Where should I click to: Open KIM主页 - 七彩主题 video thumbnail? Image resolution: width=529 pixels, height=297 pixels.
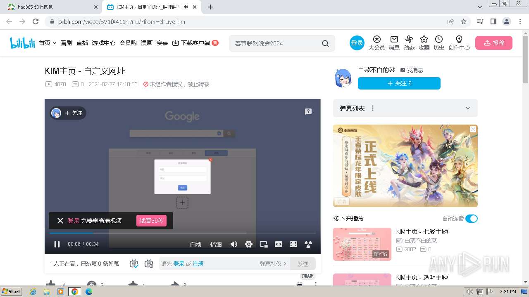(362, 244)
